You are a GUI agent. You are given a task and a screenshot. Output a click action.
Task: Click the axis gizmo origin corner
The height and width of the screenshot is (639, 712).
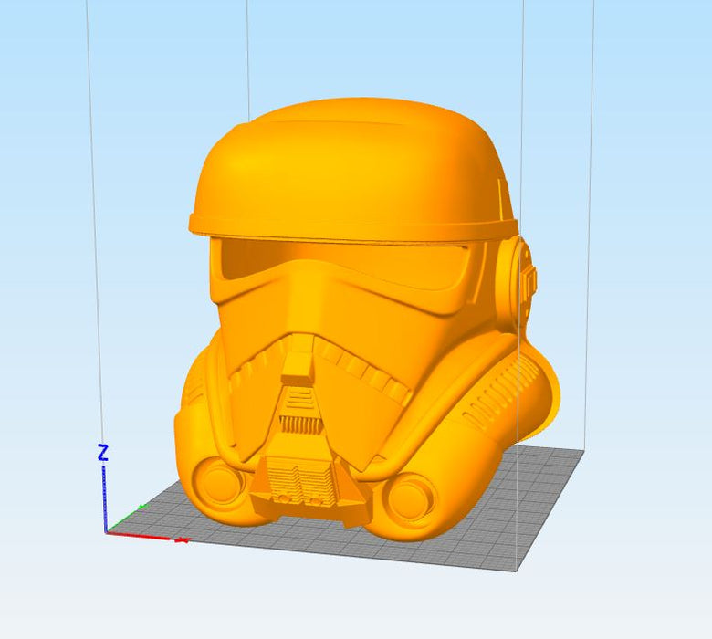pyautogui.click(x=106, y=530)
